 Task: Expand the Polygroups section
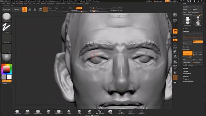187,79
